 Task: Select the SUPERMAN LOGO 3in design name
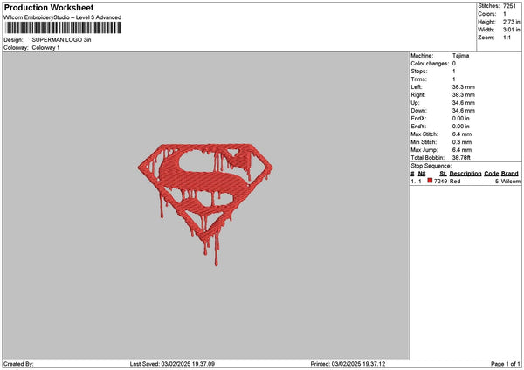61,40
